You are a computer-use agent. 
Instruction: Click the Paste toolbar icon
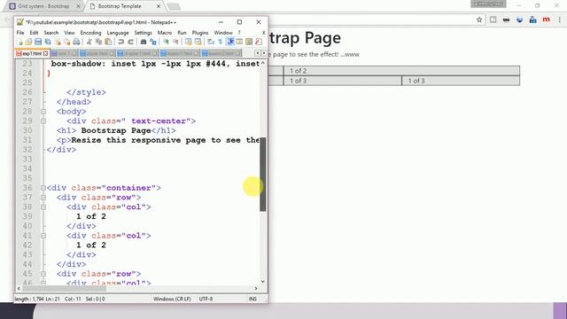(x=108, y=42)
